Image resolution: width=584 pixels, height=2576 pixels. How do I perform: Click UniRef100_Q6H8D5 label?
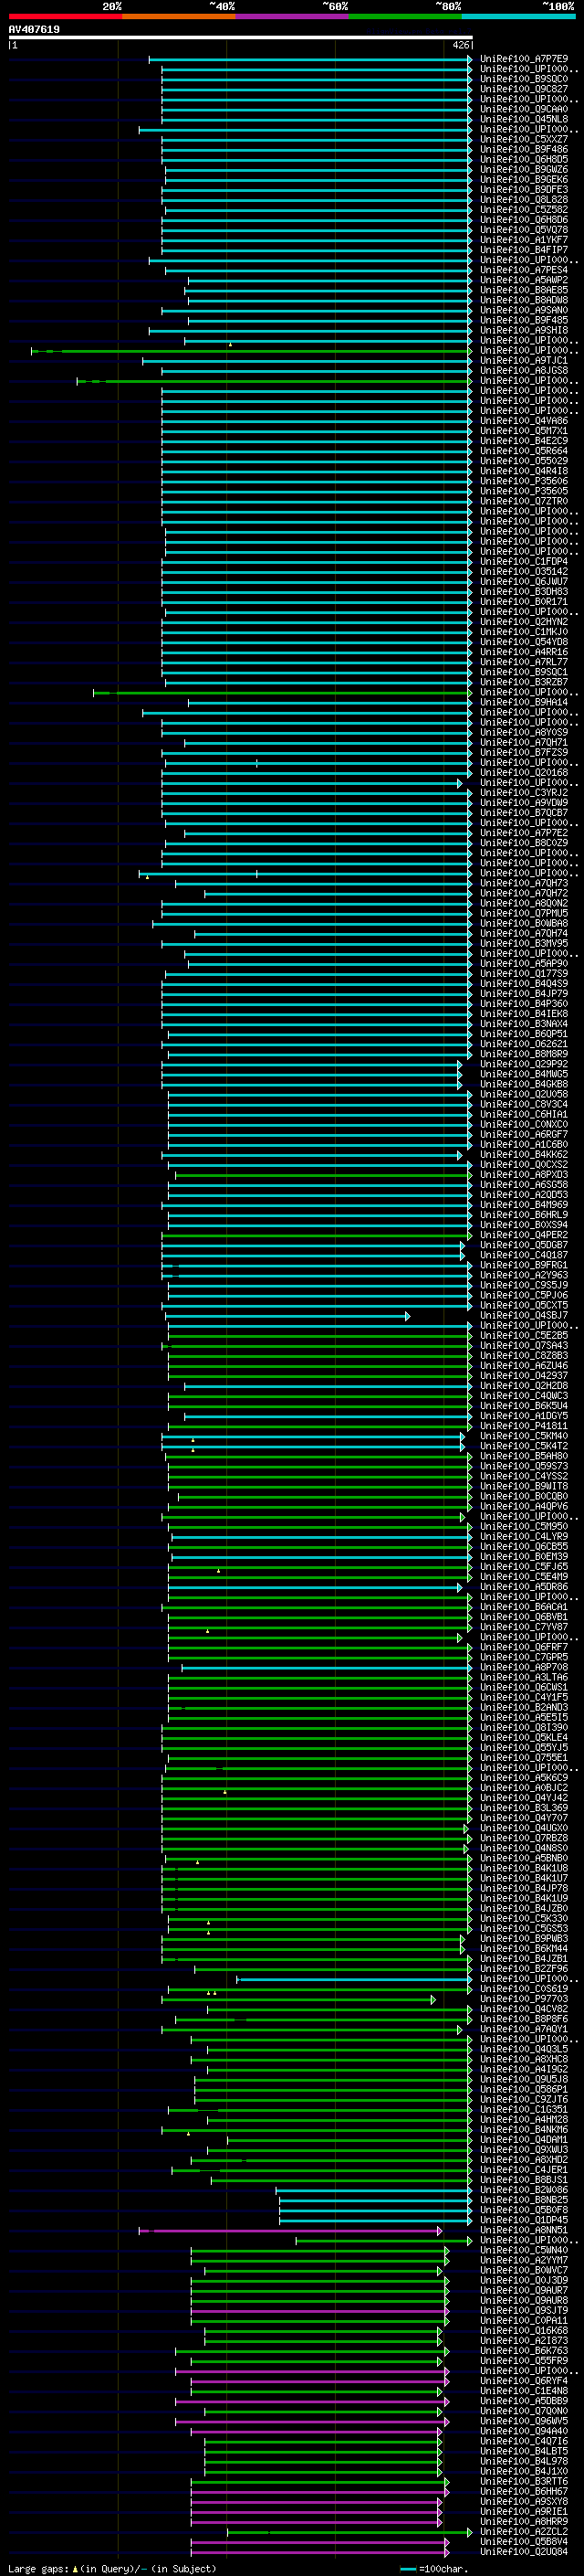(x=524, y=159)
